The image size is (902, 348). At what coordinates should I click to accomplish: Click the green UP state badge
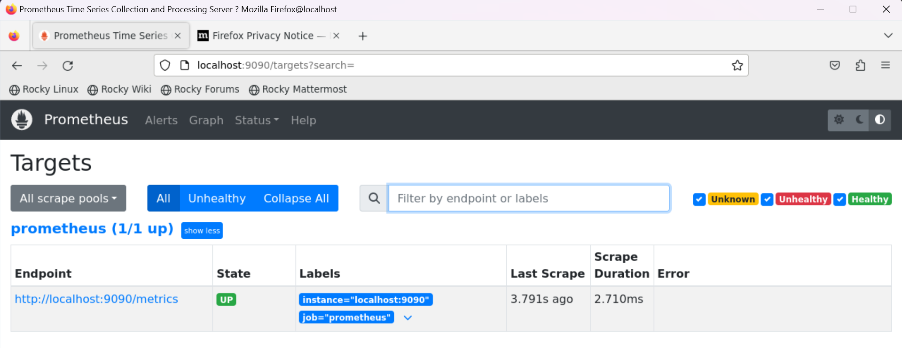pos(226,300)
